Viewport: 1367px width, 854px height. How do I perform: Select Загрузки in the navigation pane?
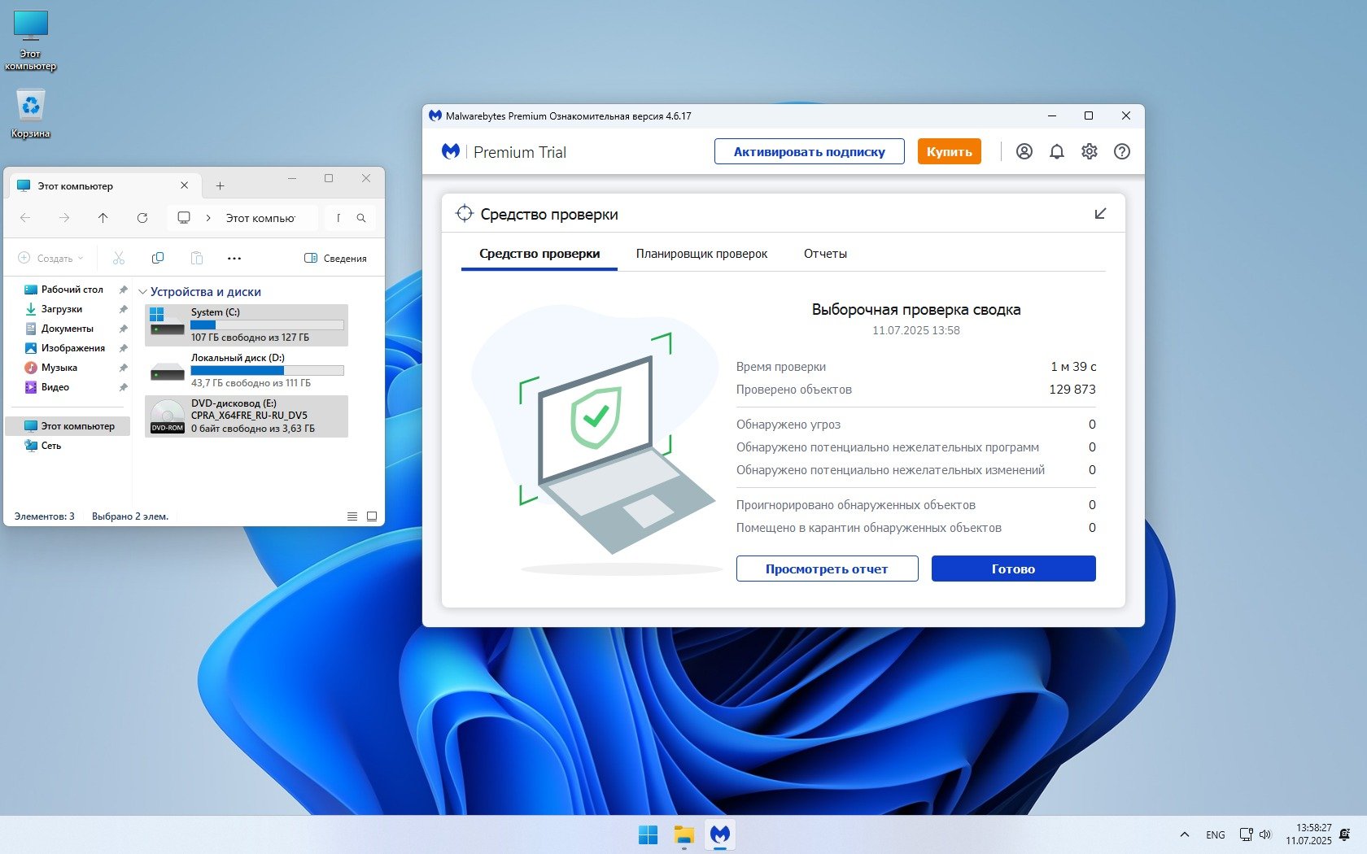[x=62, y=309]
